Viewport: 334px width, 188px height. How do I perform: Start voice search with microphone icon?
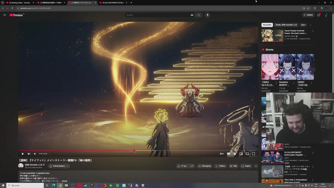click(207, 15)
